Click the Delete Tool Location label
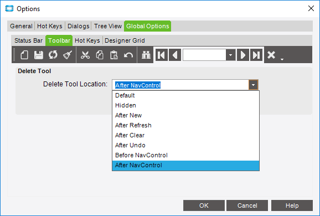 75,84
